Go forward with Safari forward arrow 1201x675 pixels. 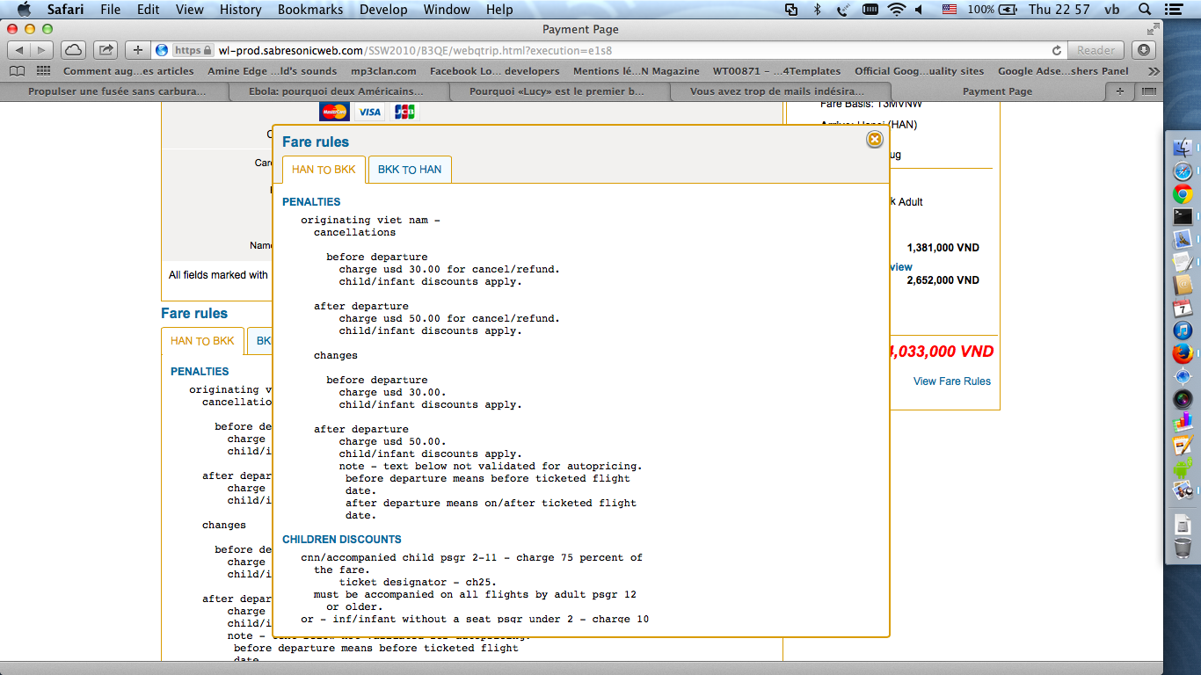(42, 50)
